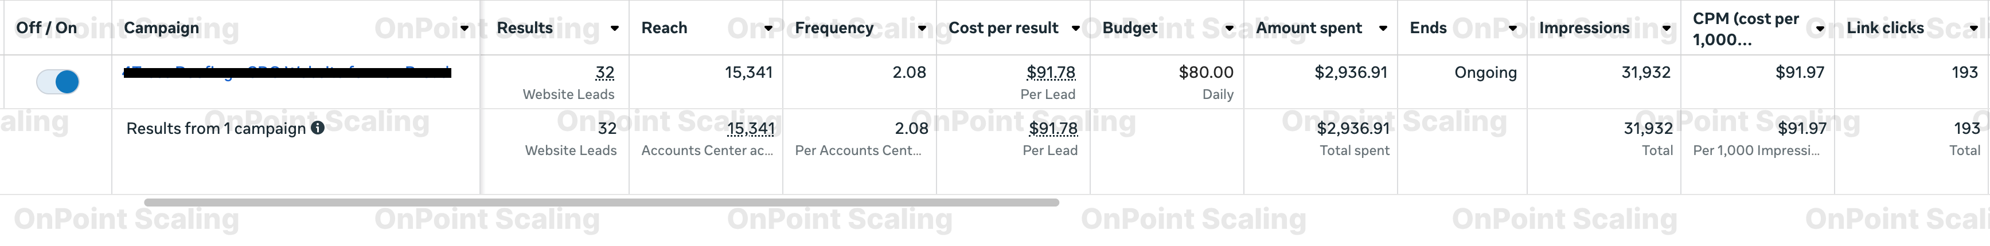Click the Ends column dropdown arrow

(1513, 29)
